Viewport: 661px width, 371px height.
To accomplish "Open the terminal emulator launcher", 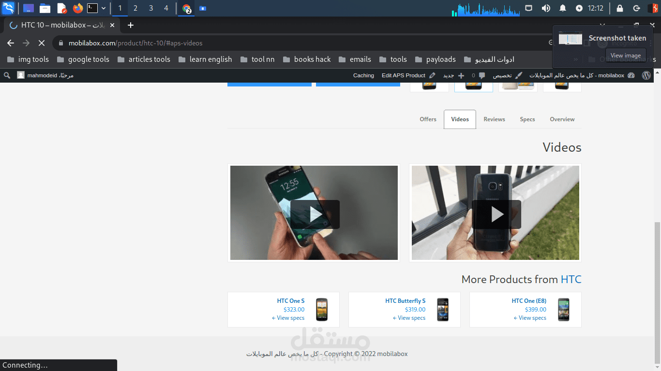I will point(92,8).
